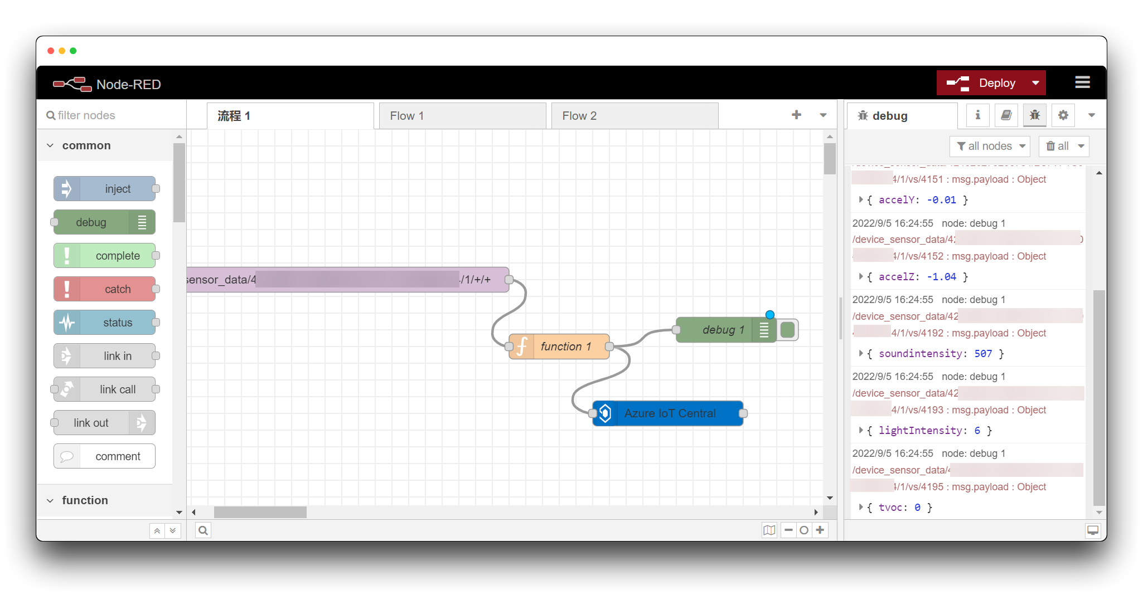Click the Deploy button
Image resolution: width=1143 pixels, height=595 pixels.
[981, 83]
